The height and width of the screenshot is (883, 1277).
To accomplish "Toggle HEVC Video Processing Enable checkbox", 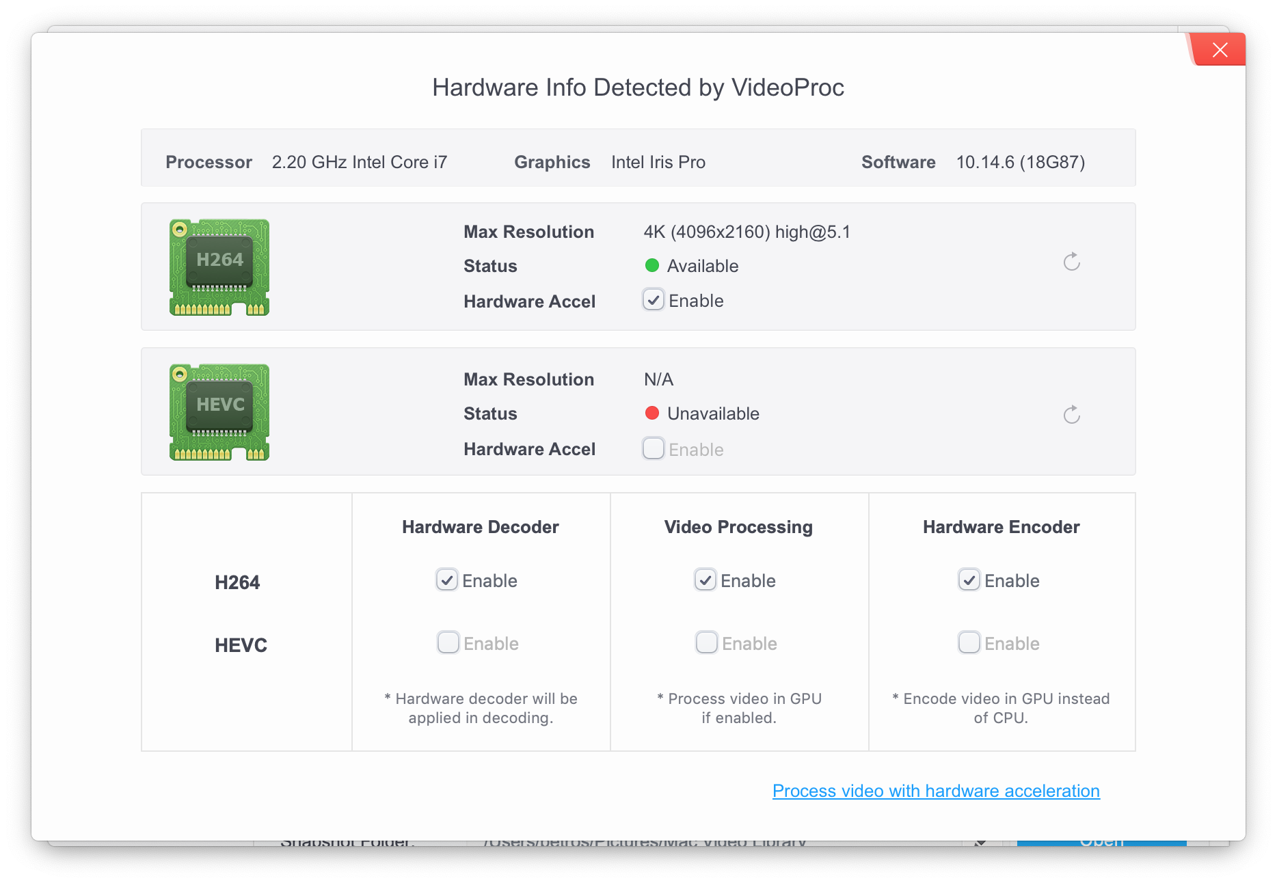I will point(707,643).
